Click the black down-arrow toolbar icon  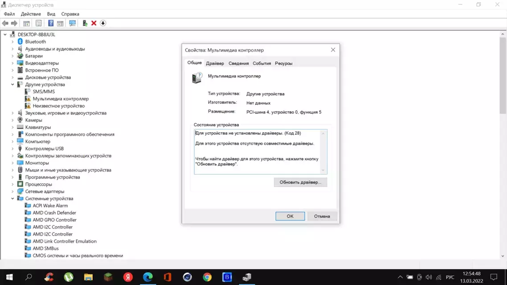pyautogui.click(x=103, y=23)
